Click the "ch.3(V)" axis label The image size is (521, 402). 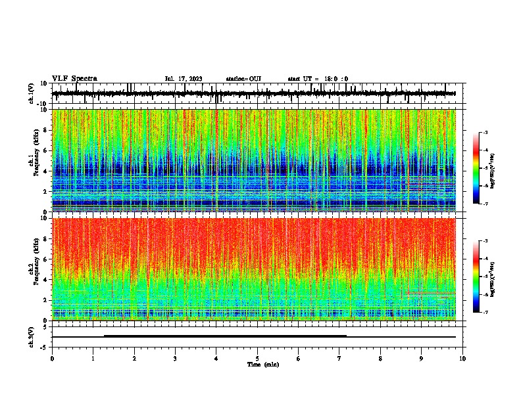(x=32, y=338)
